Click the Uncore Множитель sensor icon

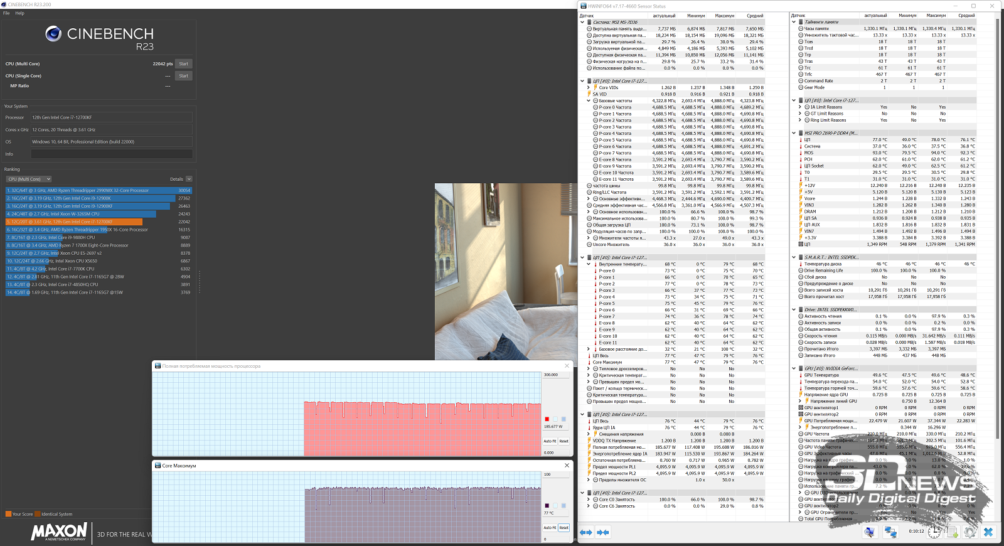click(589, 244)
